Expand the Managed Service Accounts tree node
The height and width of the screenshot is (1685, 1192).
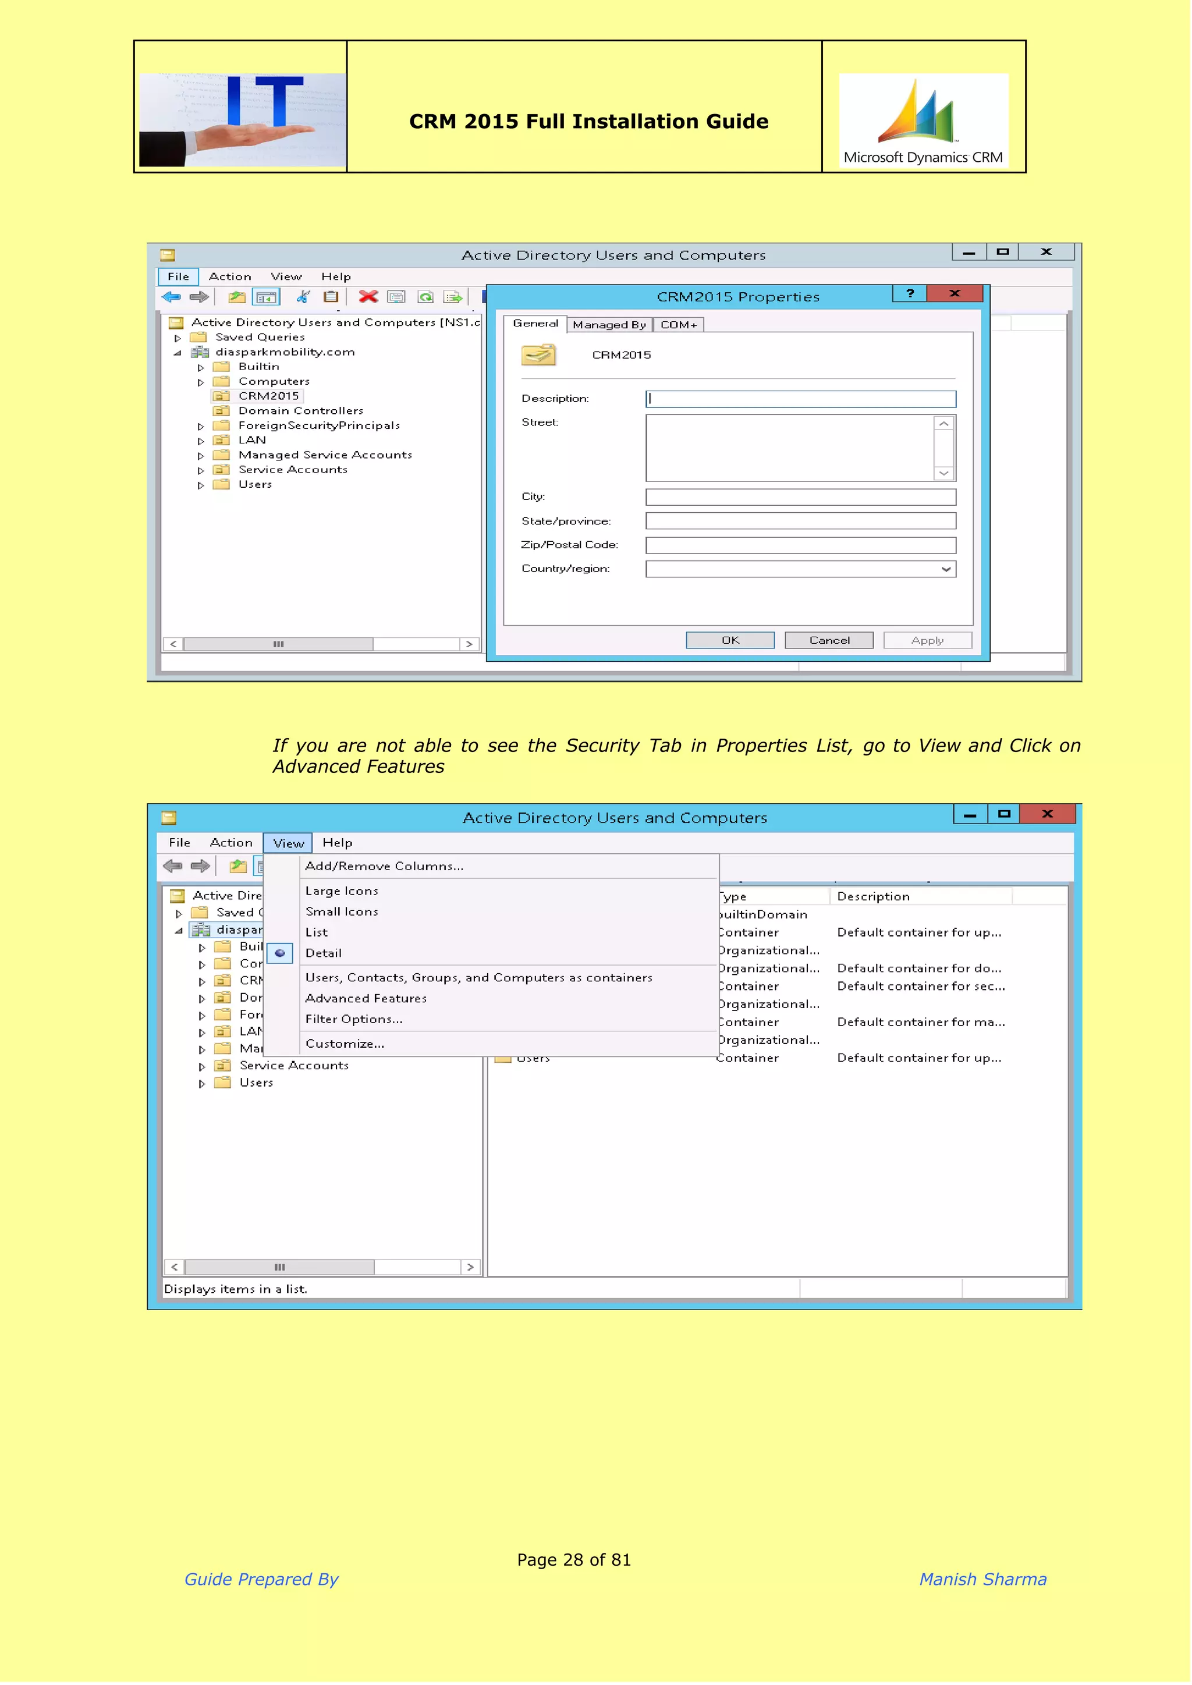(x=201, y=456)
